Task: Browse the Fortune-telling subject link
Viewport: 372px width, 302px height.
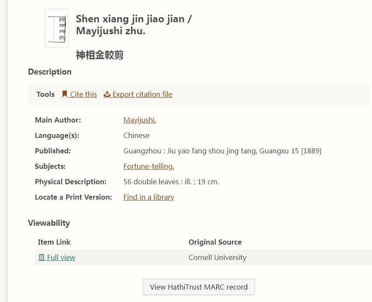Action: click(149, 166)
